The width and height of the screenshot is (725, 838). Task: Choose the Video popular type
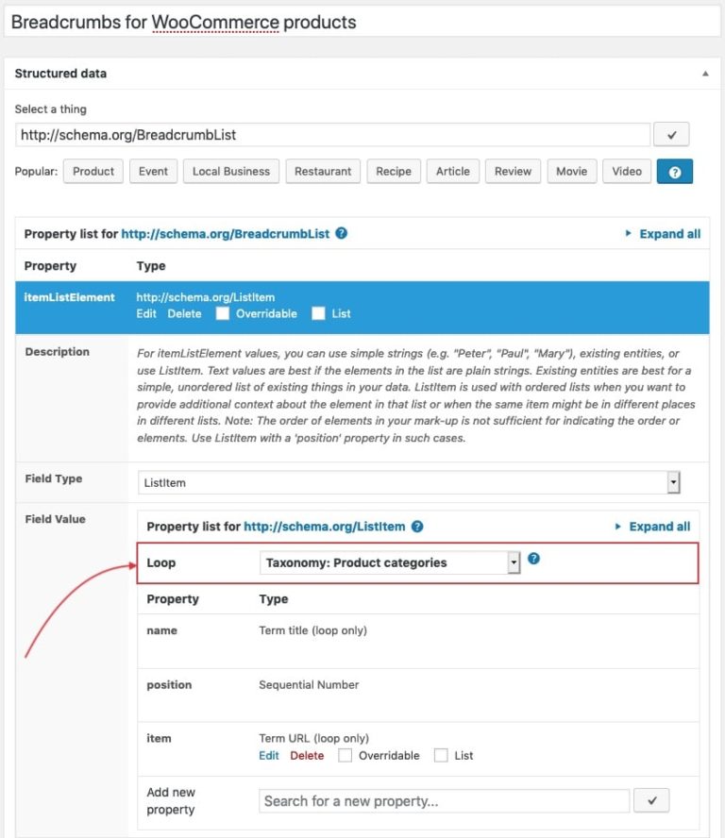[x=627, y=172]
